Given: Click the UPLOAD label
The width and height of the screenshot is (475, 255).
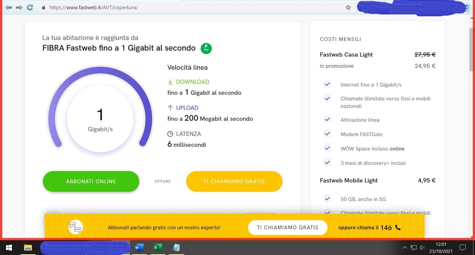Looking at the screenshot, I should (x=187, y=108).
